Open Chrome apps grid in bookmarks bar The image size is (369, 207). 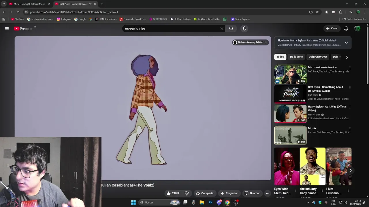(x=4, y=19)
